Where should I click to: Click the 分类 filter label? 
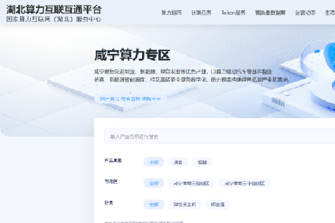click(x=109, y=202)
